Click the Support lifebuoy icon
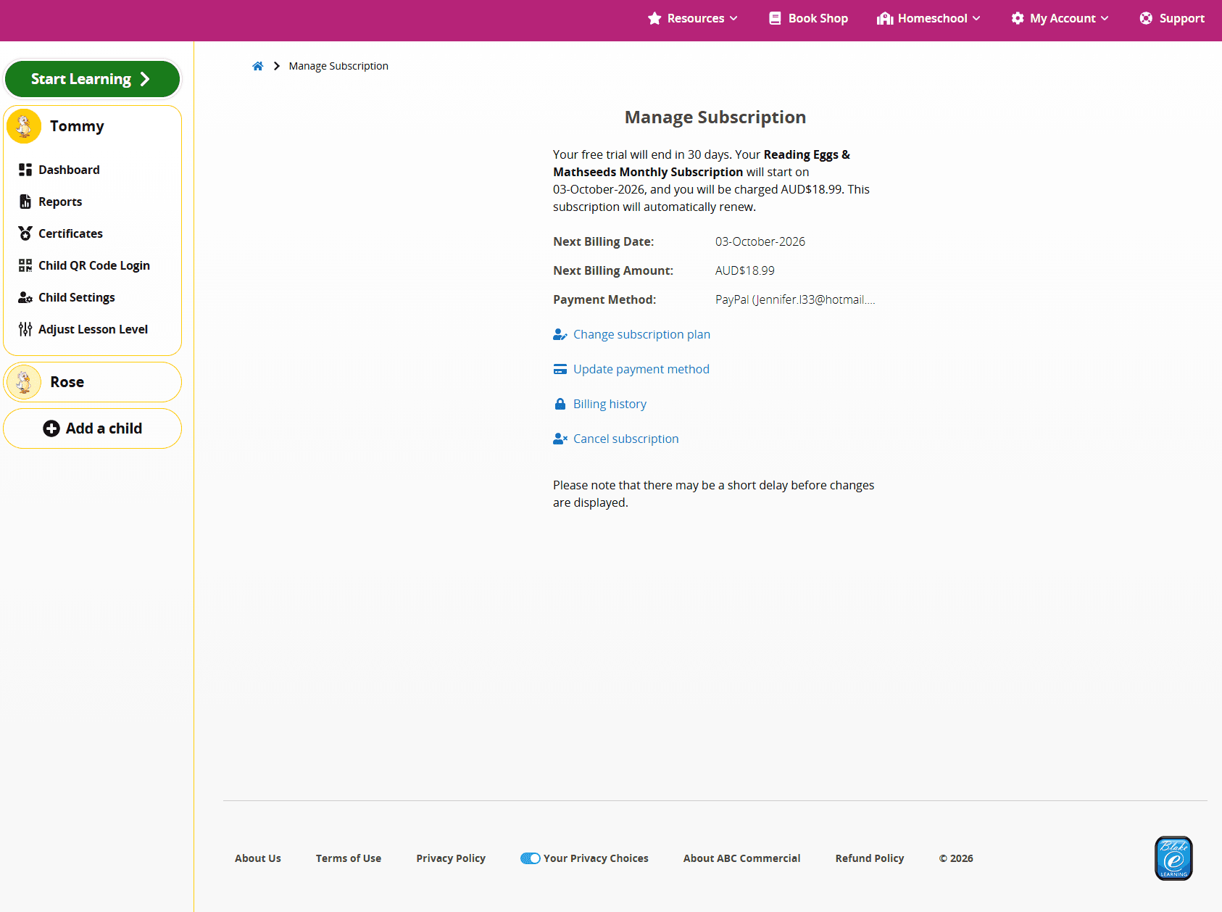Viewport: 1222px width, 912px height. (1146, 18)
